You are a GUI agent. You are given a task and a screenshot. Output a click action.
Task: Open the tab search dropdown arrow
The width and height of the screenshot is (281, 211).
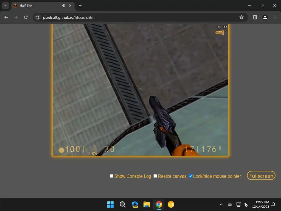click(5, 5)
